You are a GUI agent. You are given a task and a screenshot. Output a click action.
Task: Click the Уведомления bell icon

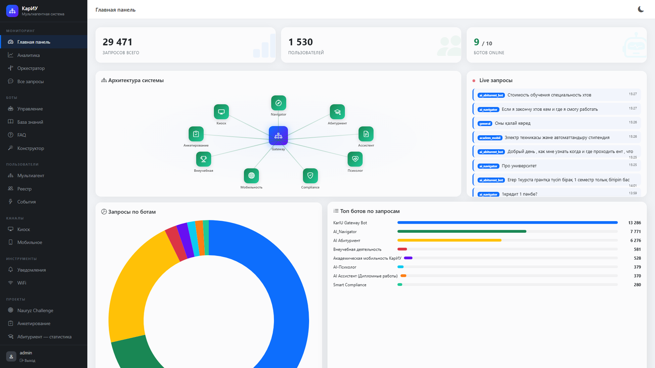point(11,270)
